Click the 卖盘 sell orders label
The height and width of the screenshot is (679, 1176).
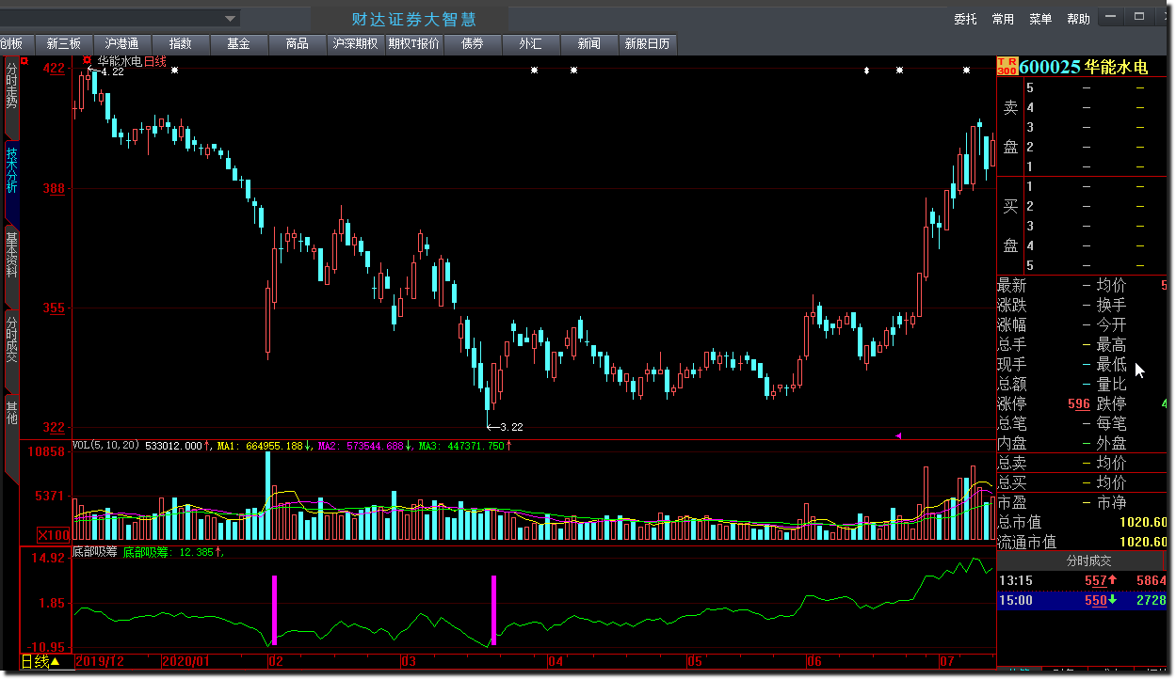[x=1010, y=127]
